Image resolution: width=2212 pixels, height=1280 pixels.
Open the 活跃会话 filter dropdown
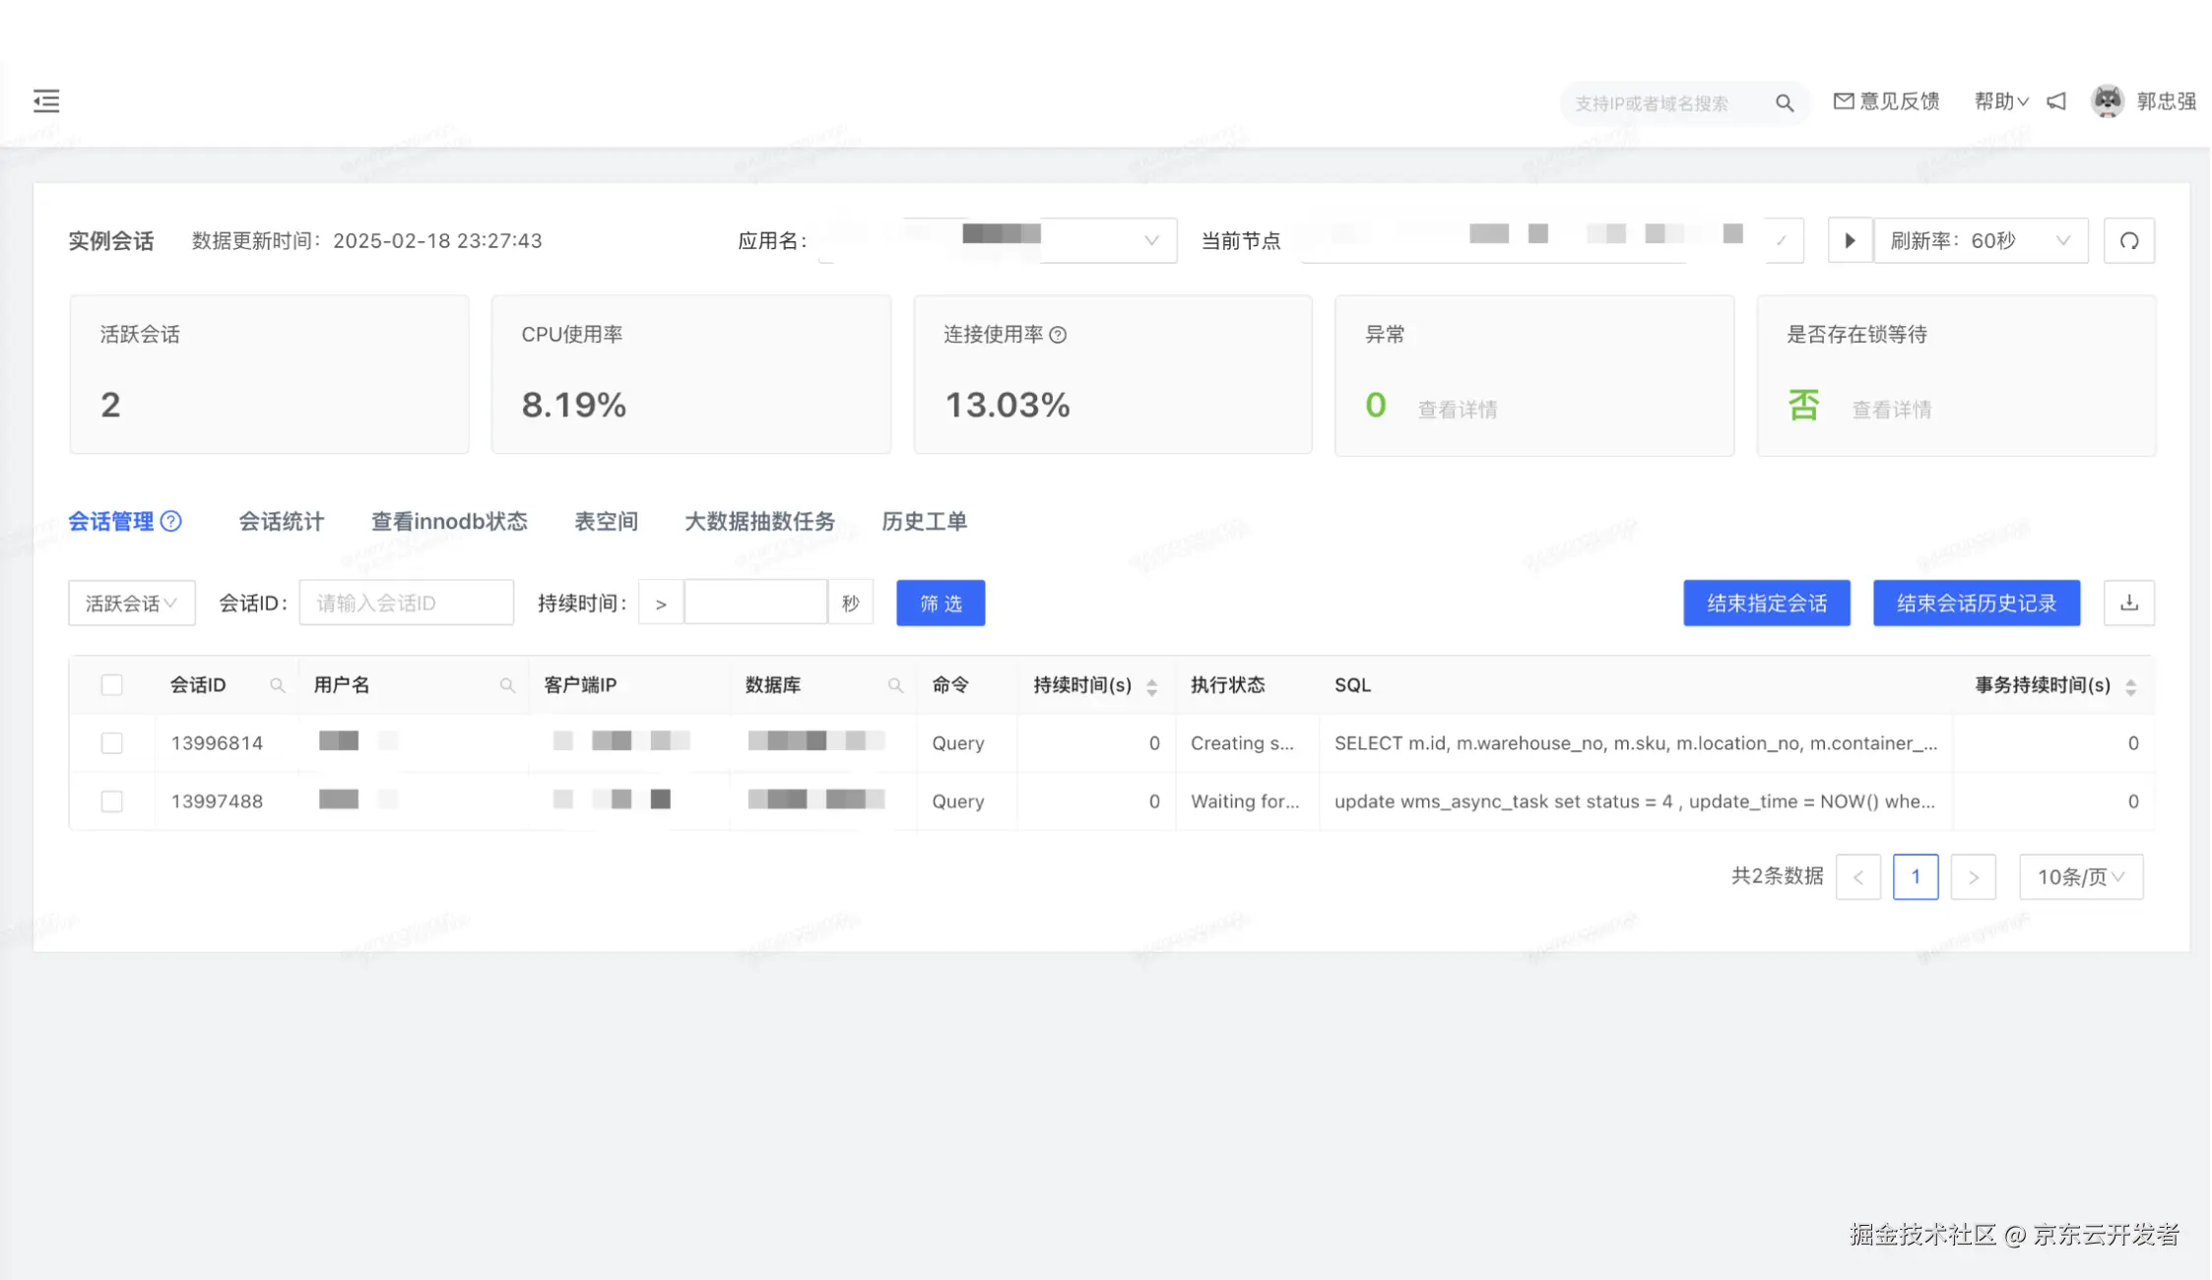(x=131, y=603)
